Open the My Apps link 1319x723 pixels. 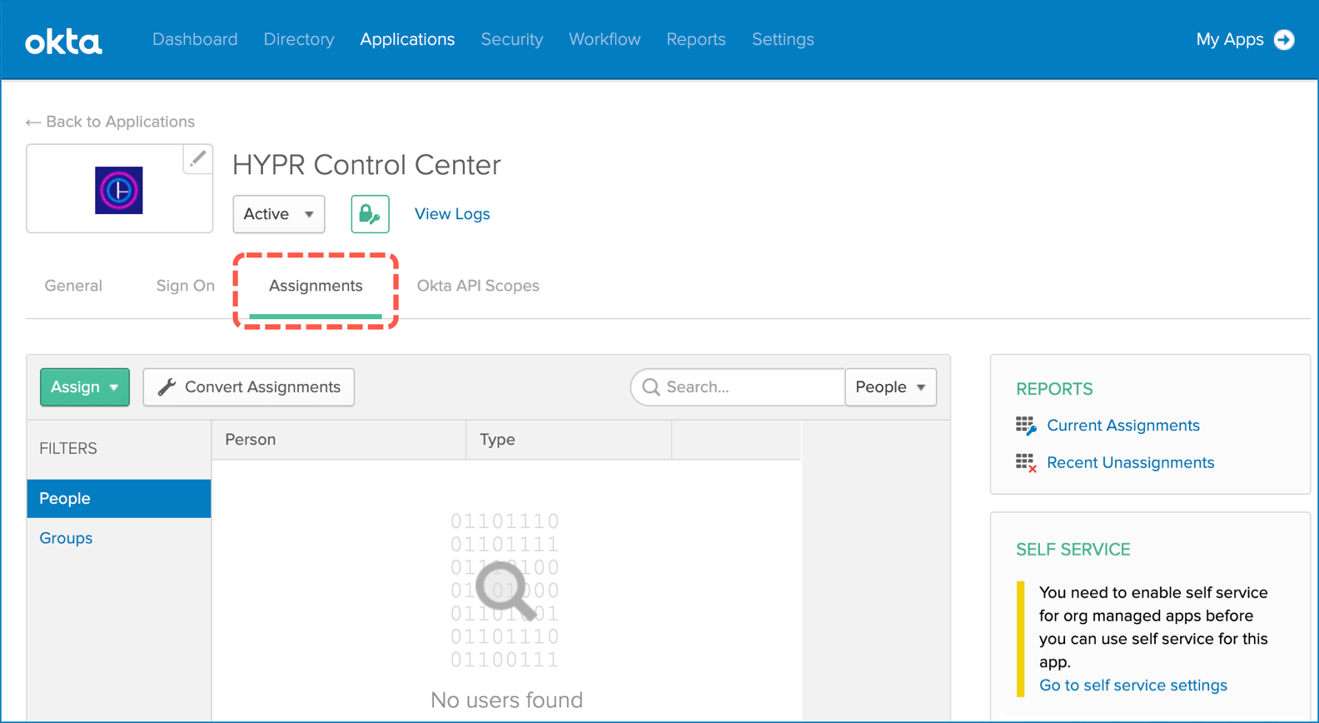pyautogui.click(x=1230, y=39)
